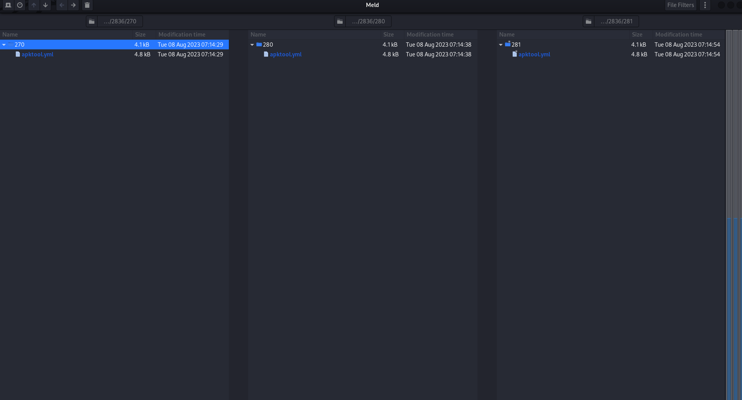Copy changes to the left pane

tap(62, 5)
